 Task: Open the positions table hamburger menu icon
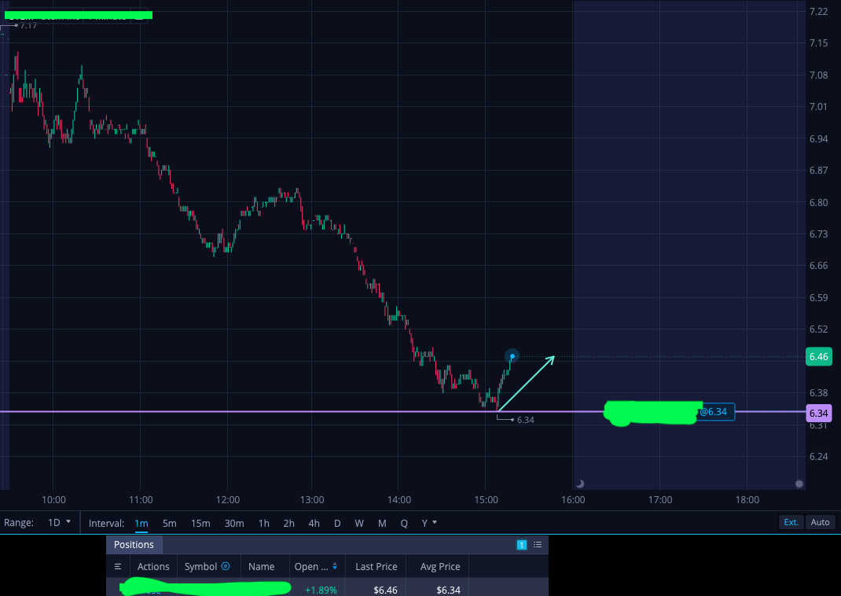coord(118,566)
